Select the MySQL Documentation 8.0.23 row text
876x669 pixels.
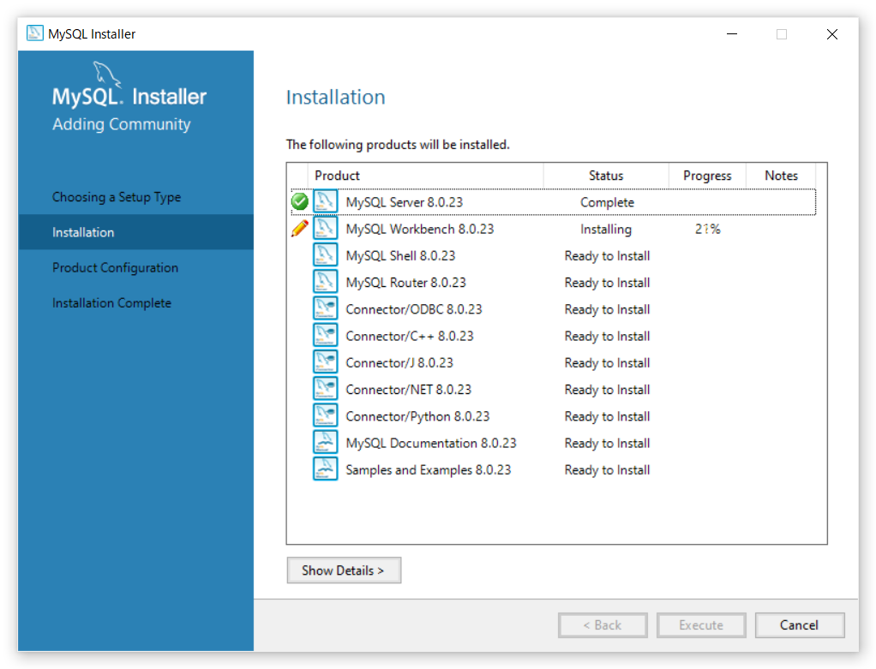coord(431,444)
